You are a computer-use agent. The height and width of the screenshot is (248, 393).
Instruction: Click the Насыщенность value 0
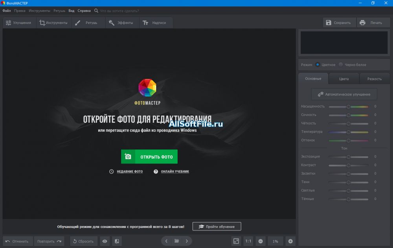click(x=375, y=107)
